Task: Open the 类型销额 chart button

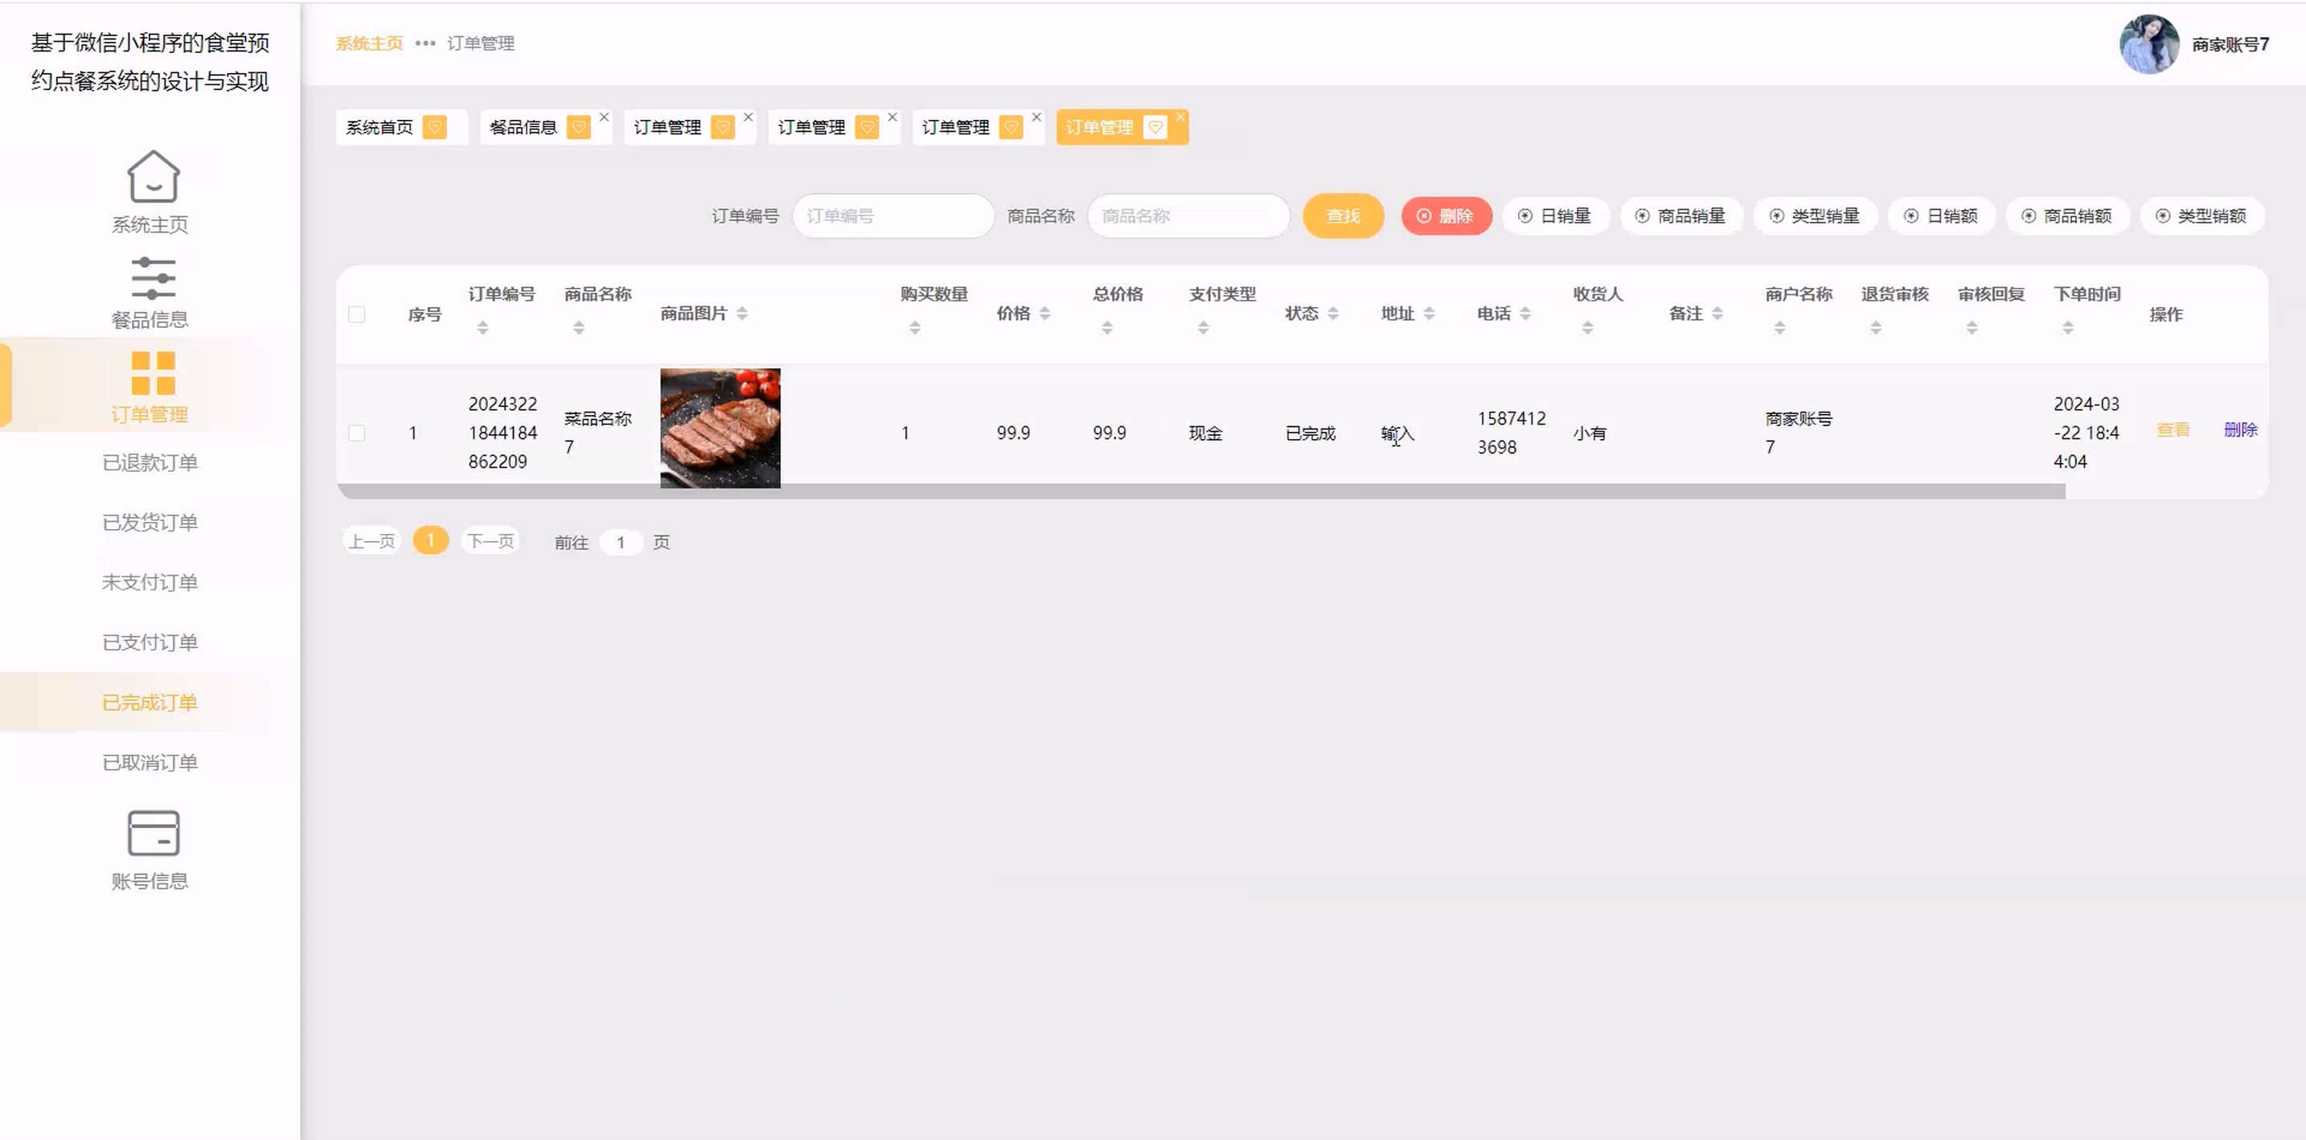Action: pos(2202,215)
